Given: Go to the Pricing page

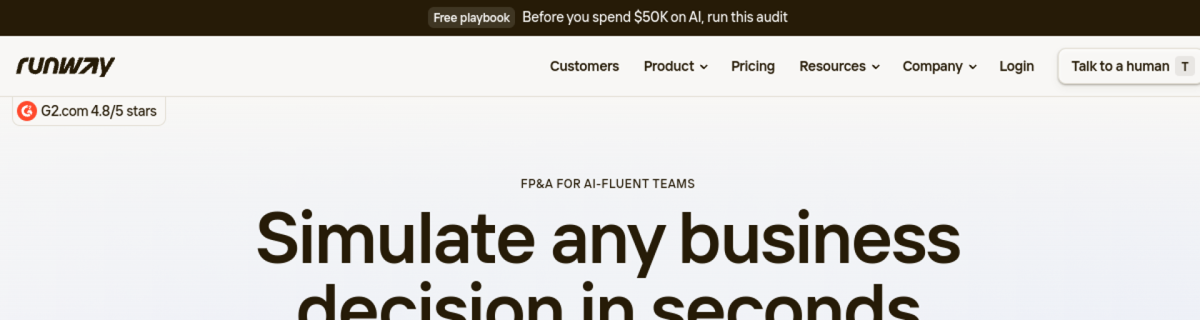Looking at the screenshot, I should [x=752, y=66].
